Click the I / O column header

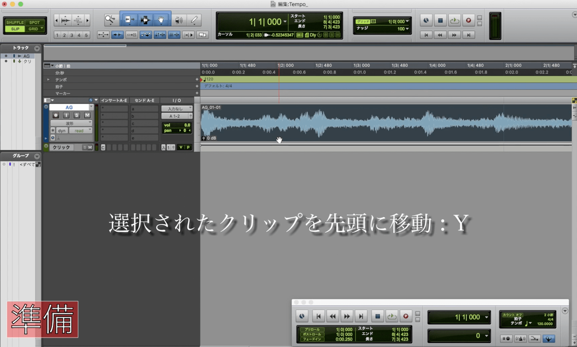[176, 100]
